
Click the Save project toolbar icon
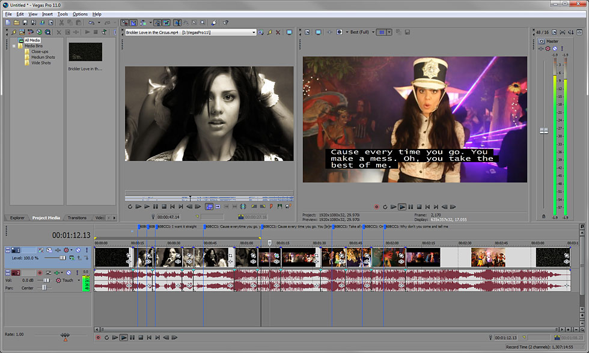pyautogui.click(x=25, y=22)
